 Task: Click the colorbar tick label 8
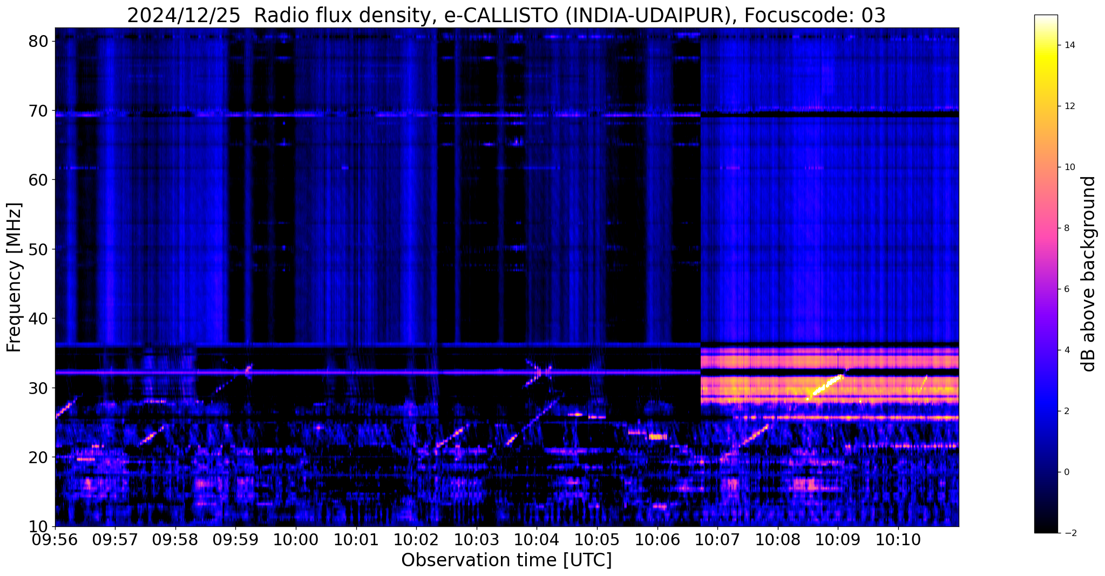1066,228
